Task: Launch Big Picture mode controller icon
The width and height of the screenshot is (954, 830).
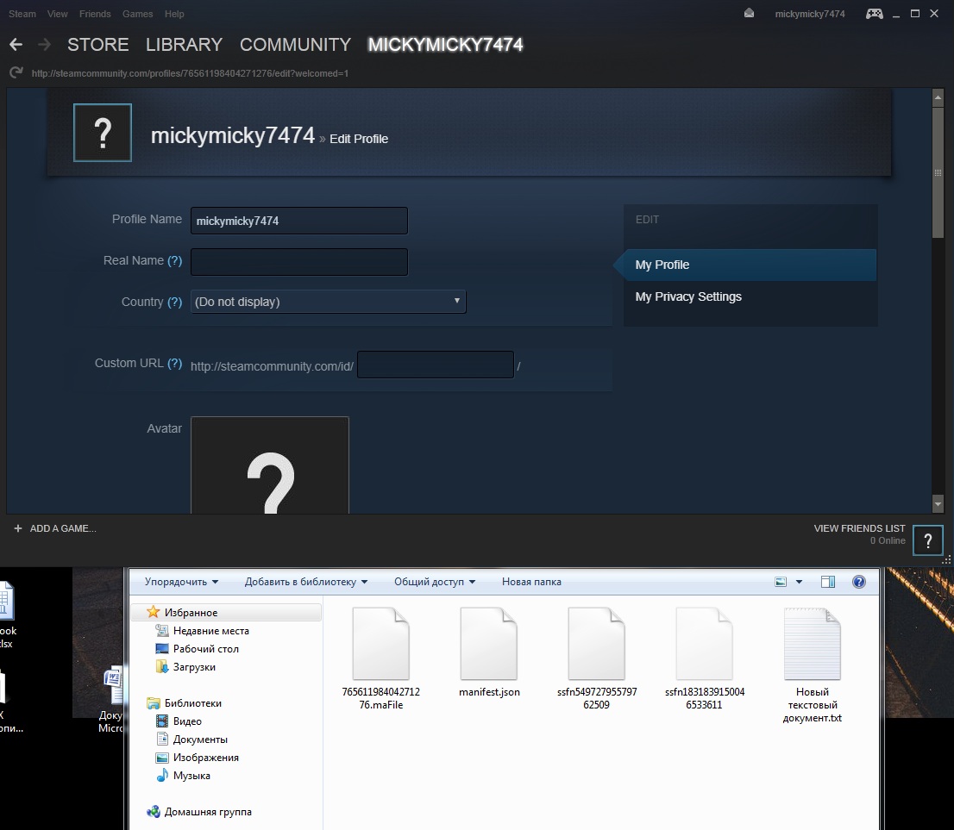Action: tap(875, 14)
